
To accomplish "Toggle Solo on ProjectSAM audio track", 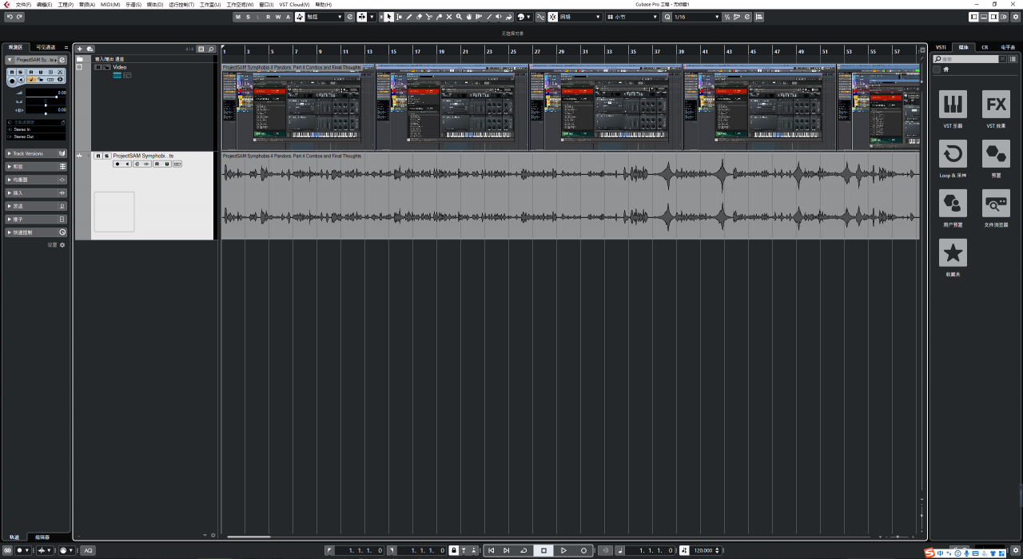I will pyautogui.click(x=107, y=156).
